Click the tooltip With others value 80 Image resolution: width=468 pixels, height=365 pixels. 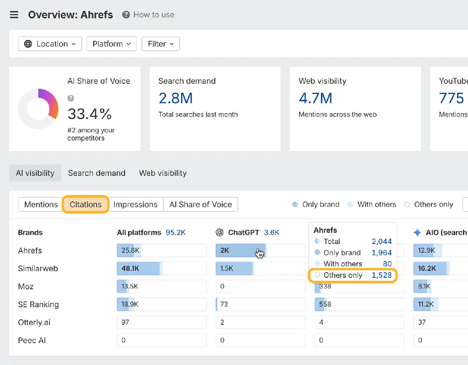pyautogui.click(x=387, y=264)
